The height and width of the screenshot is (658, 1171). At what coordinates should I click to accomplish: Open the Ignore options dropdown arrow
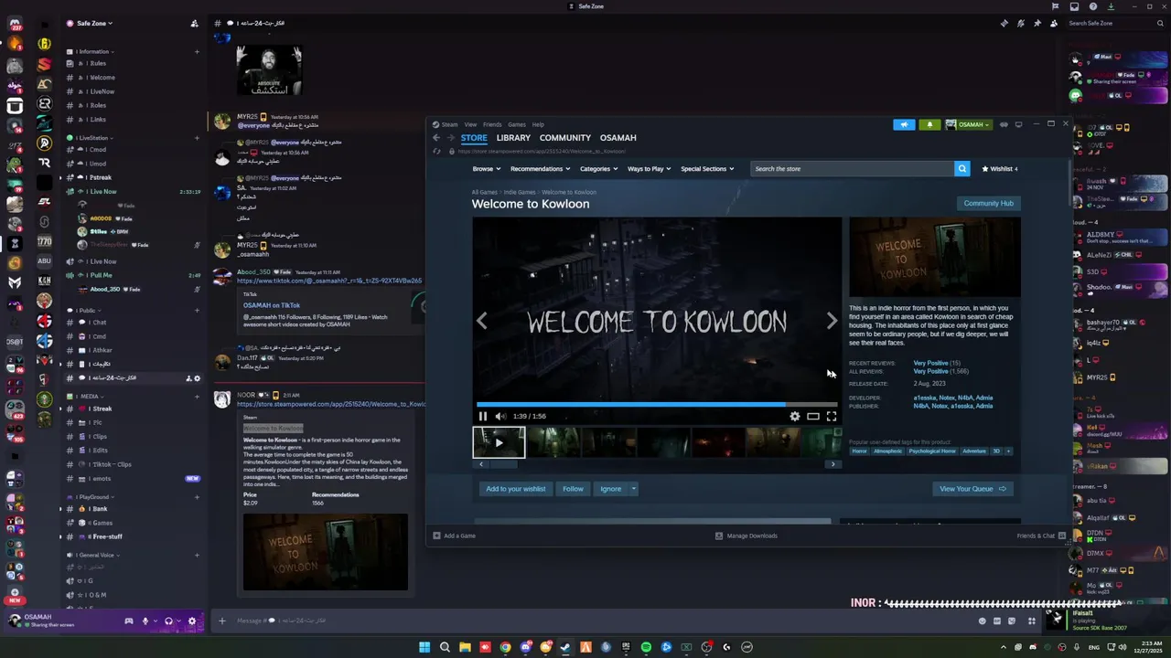pyautogui.click(x=633, y=489)
